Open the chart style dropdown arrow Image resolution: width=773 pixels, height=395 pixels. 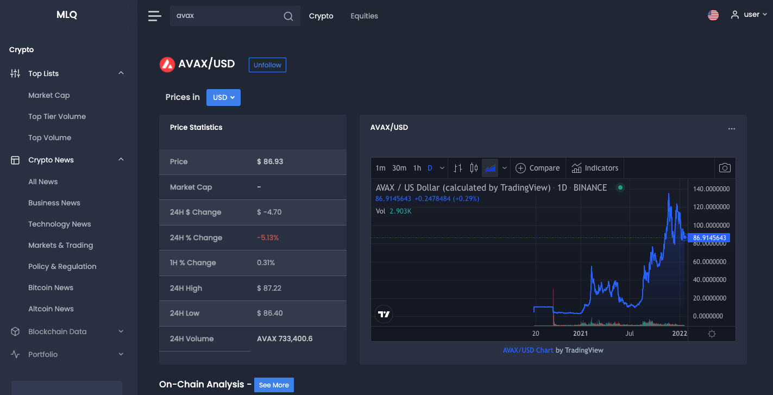(505, 168)
